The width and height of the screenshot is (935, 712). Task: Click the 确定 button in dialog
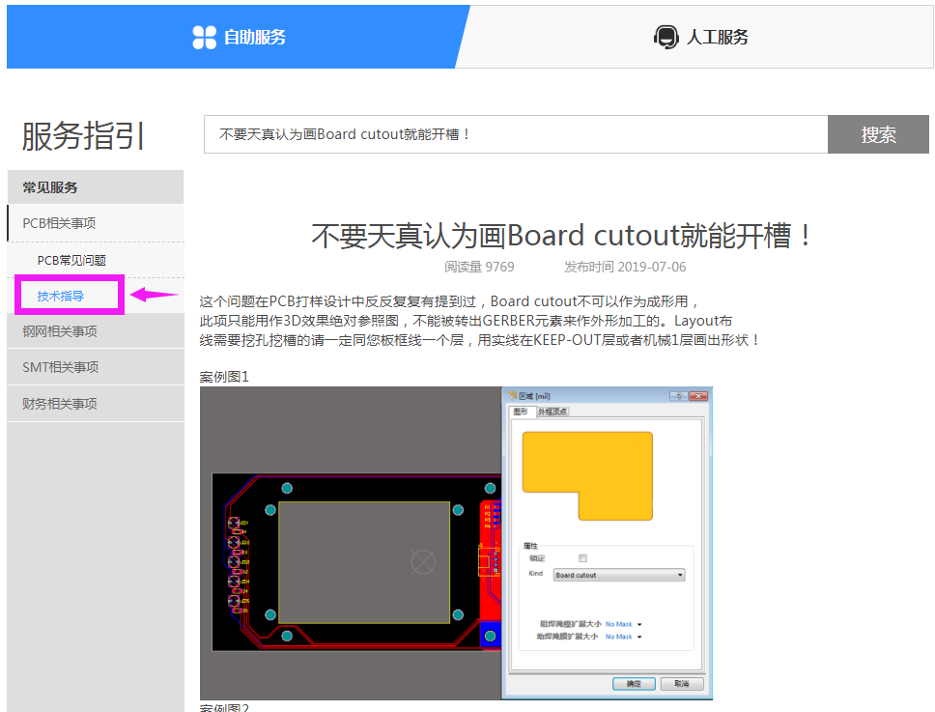(x=634, y=683)
